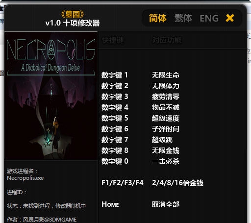Select the 超级跳 function text

(x=162, y=140)
